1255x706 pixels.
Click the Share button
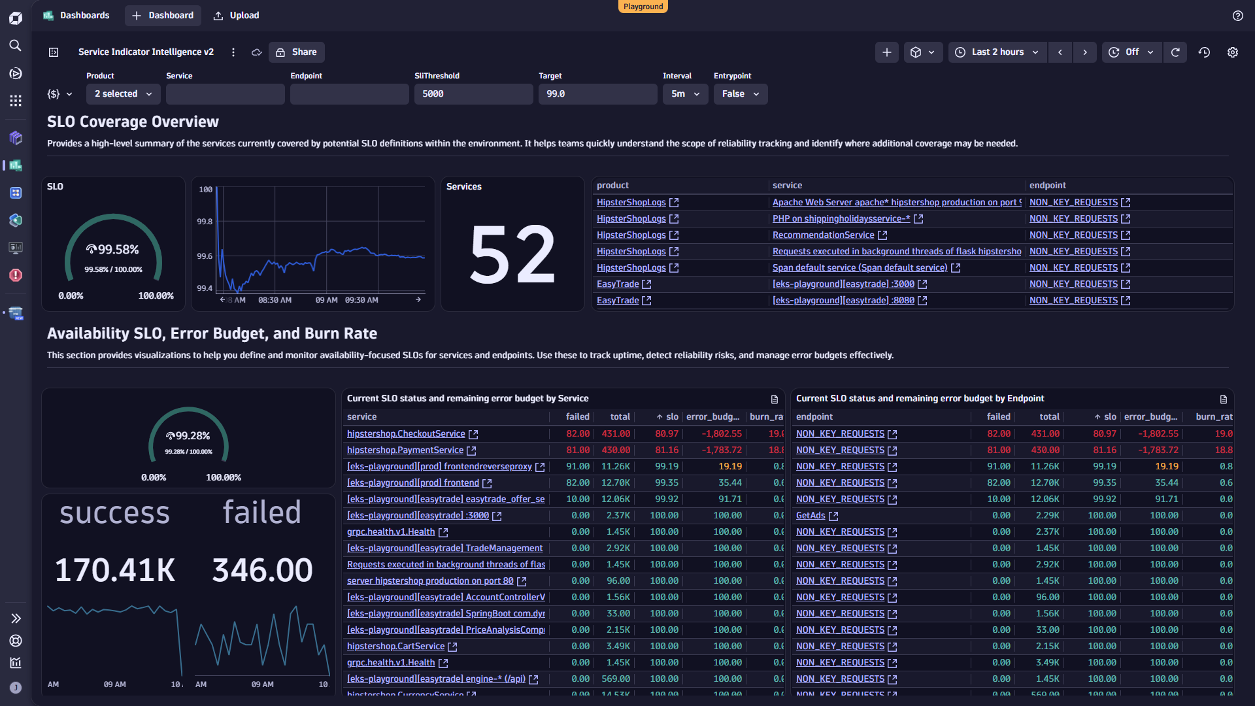coord(297,52)
